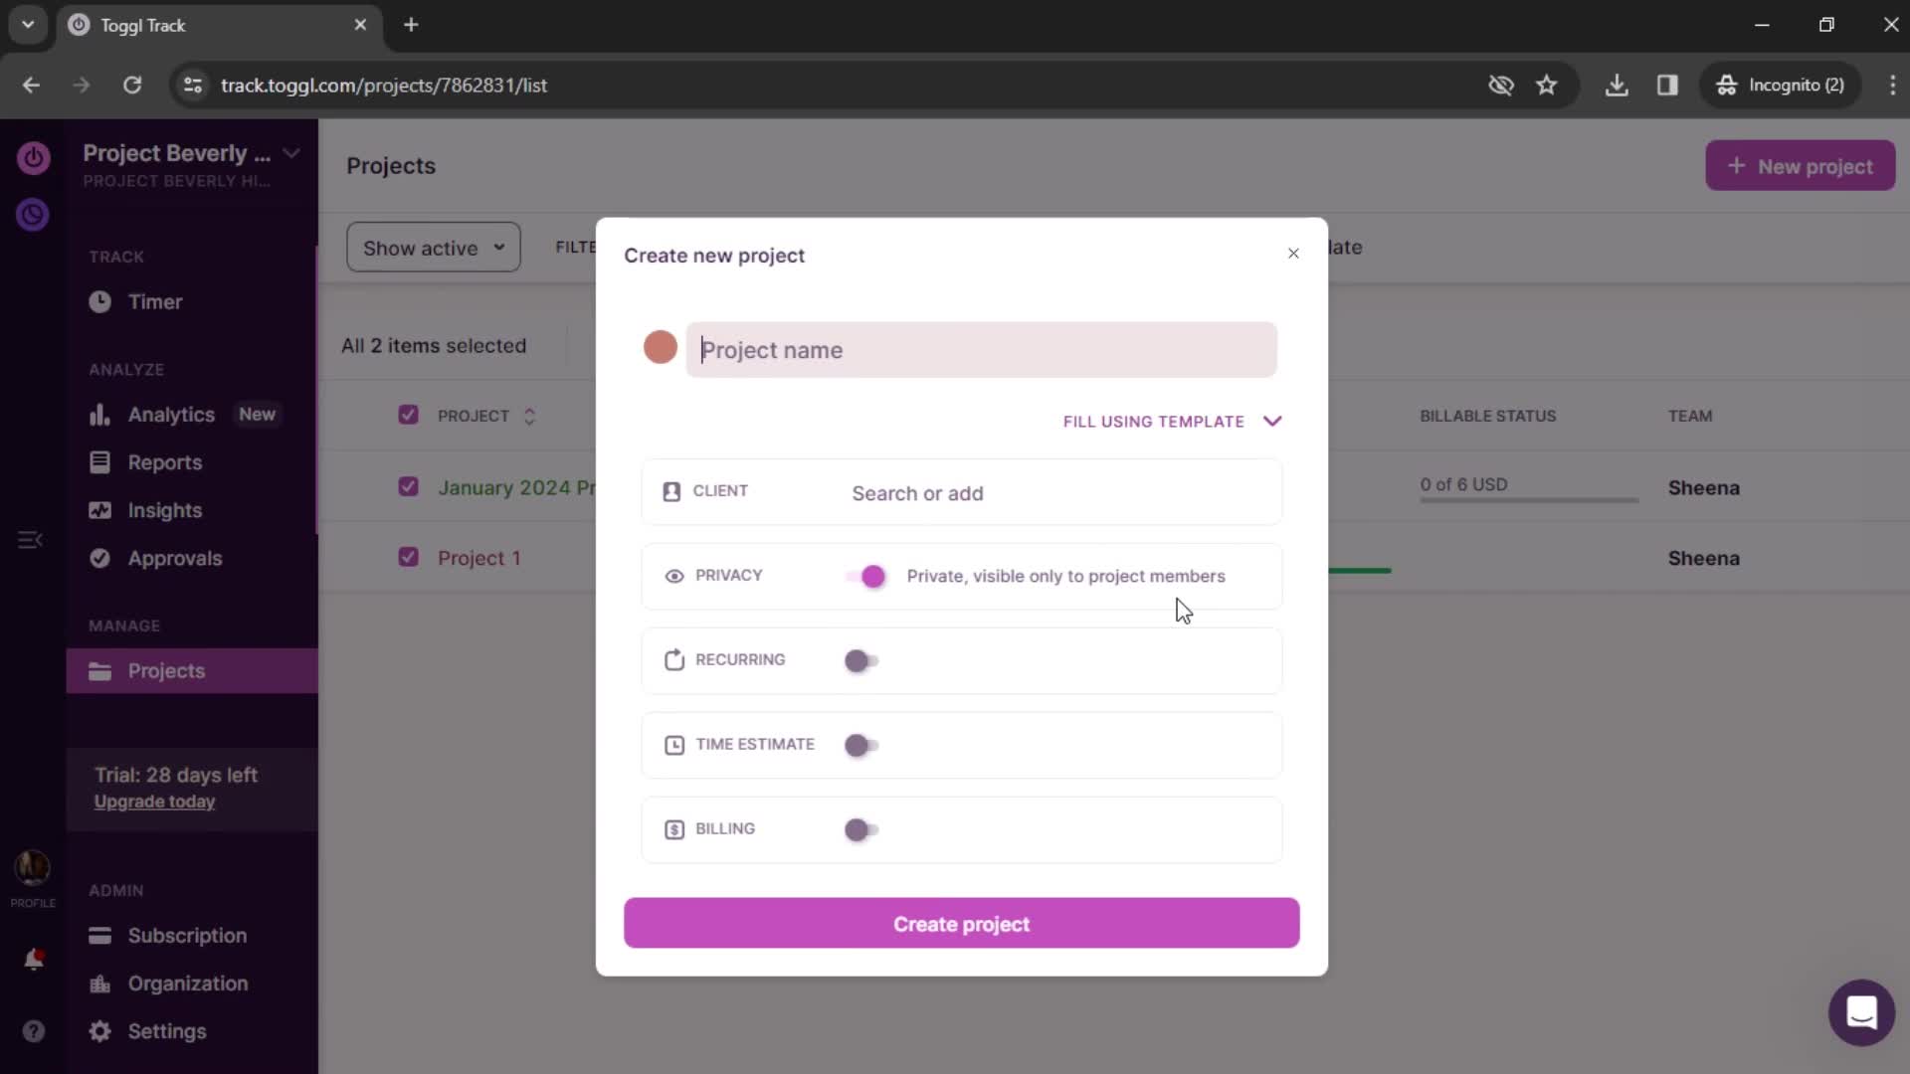Click the Project name input field
The width and height of the screenshot is (1910, 1074).
[983, 350]
